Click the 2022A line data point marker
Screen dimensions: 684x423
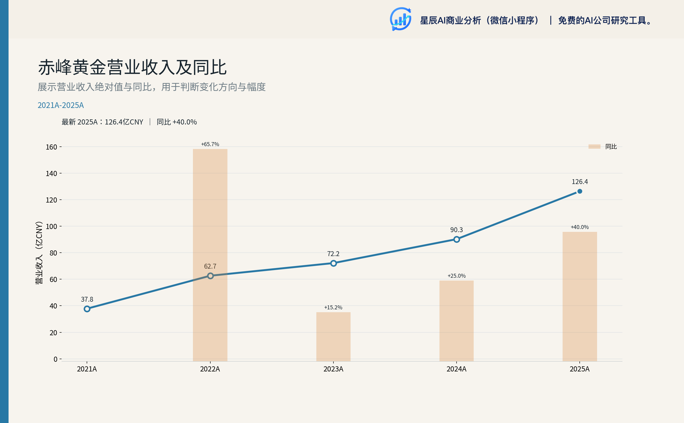210,276
